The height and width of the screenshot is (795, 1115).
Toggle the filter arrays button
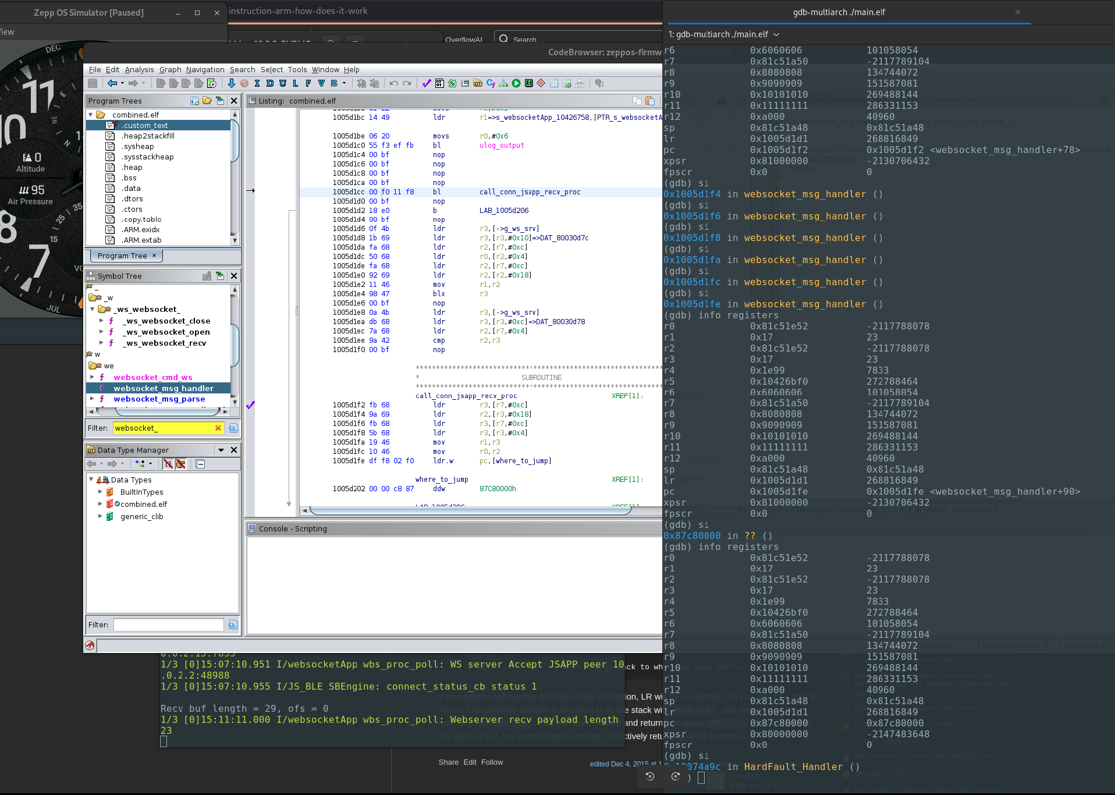point(168,464)
